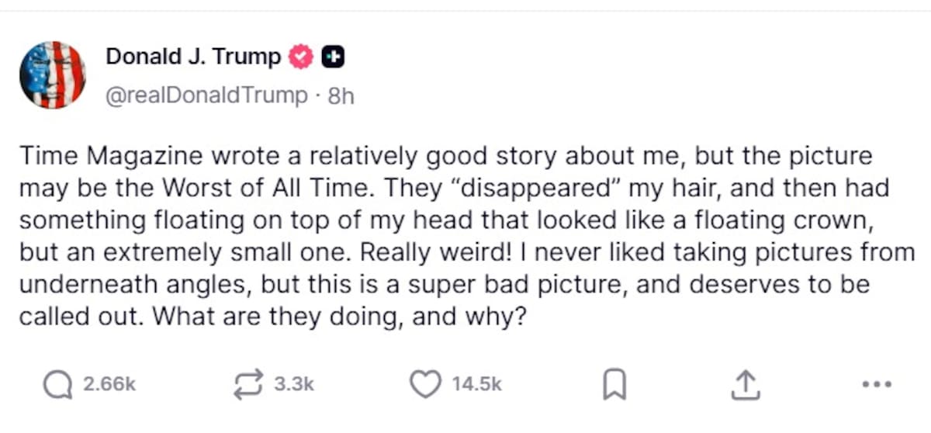The height and width of the screenshot is (433, 931).
Task: Click the reply speech bubble icon
Action: pyautogui.click(x=57, y=384)
